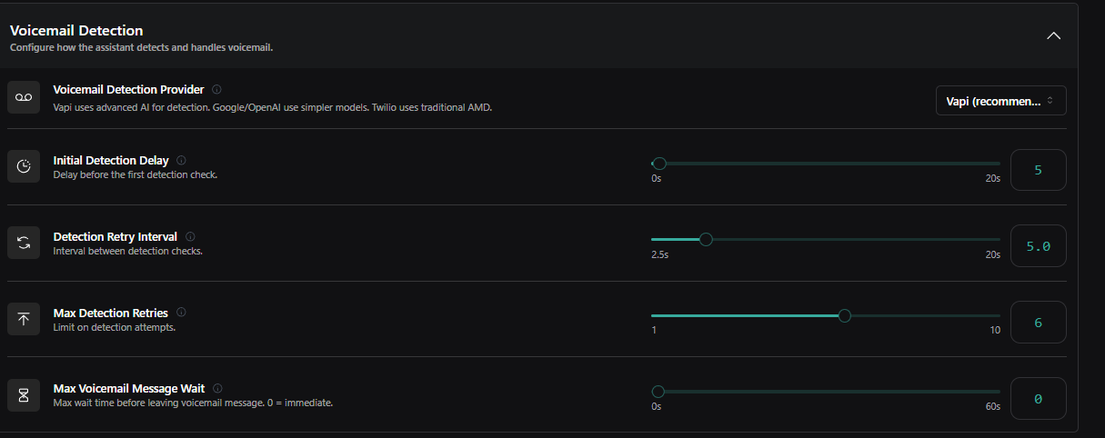Click the Detection Retry Interval value field showing 5.0

pyautogui.click(x=1038, y=245)
